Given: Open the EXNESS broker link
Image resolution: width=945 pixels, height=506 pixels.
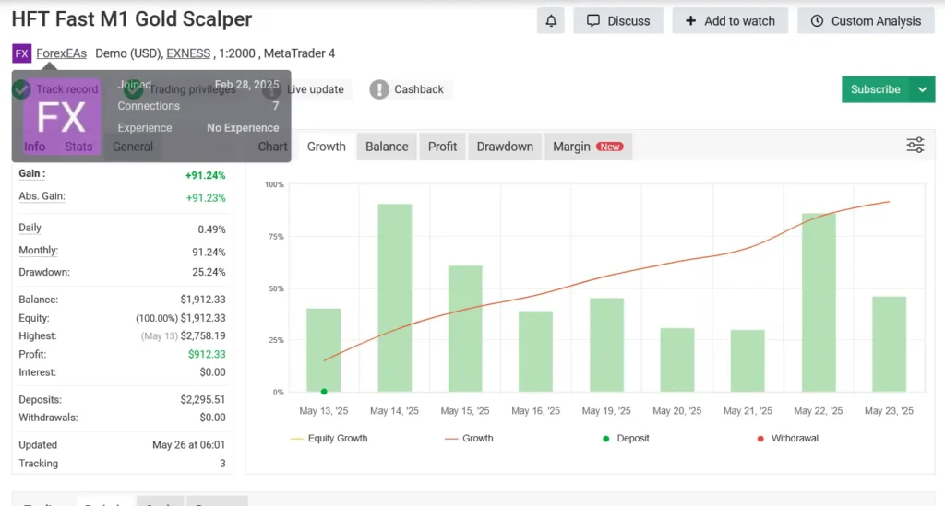Looking at the screenshot, I should click(187, 53).
